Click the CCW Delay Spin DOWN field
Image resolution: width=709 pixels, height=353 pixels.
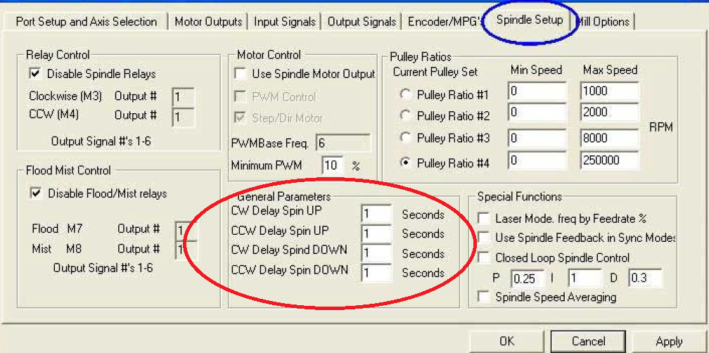tap(376, 273)
